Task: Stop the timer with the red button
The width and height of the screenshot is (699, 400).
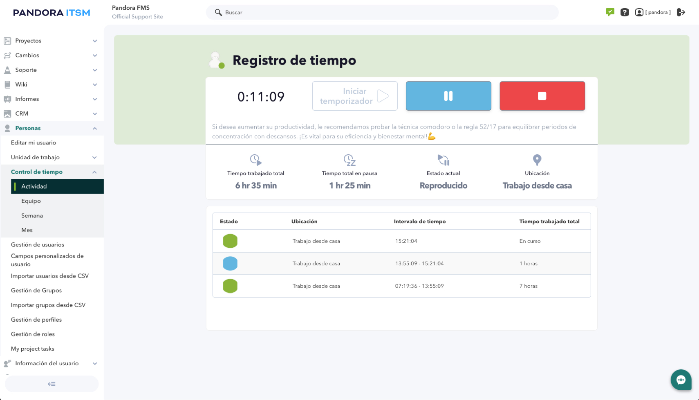Action: [x=542, y=96]
